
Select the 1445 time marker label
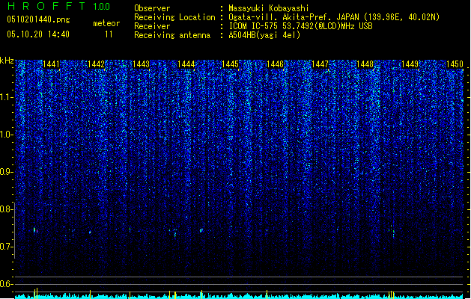[230, 64]
